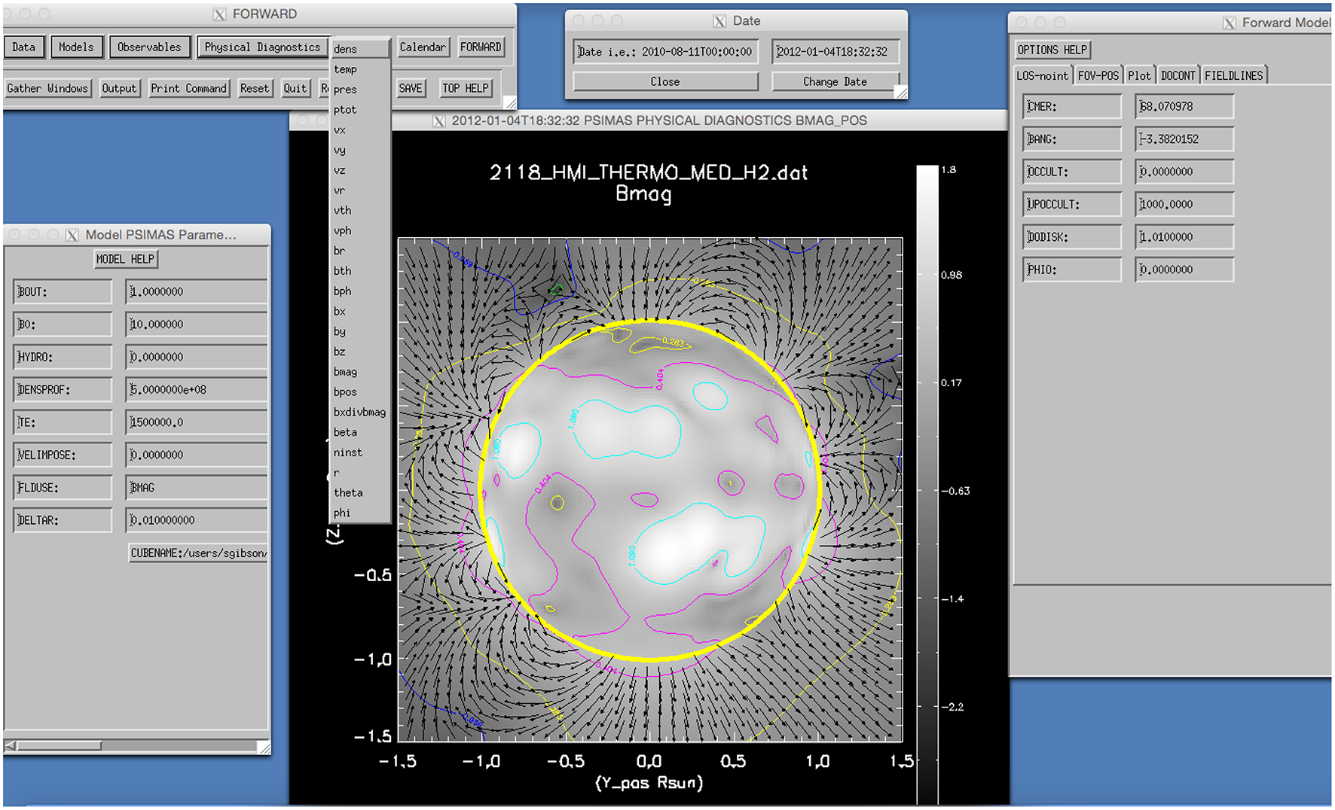The width and height of the screenshot is (1335, 810).
Task: Switch to the FIELDLINES tab
Action: point(1233,75)
